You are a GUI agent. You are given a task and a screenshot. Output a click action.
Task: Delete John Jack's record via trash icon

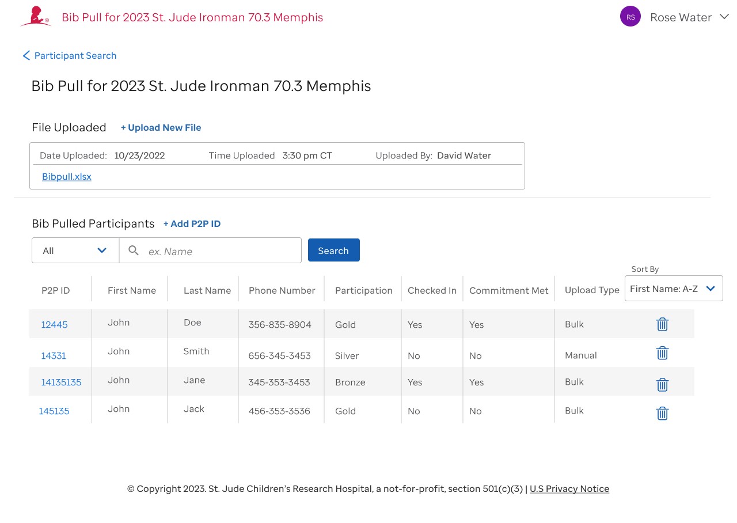click(662, 413)
